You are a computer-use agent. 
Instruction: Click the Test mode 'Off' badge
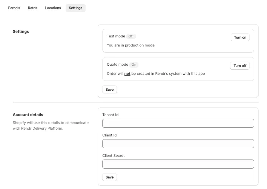coord(131,36)
